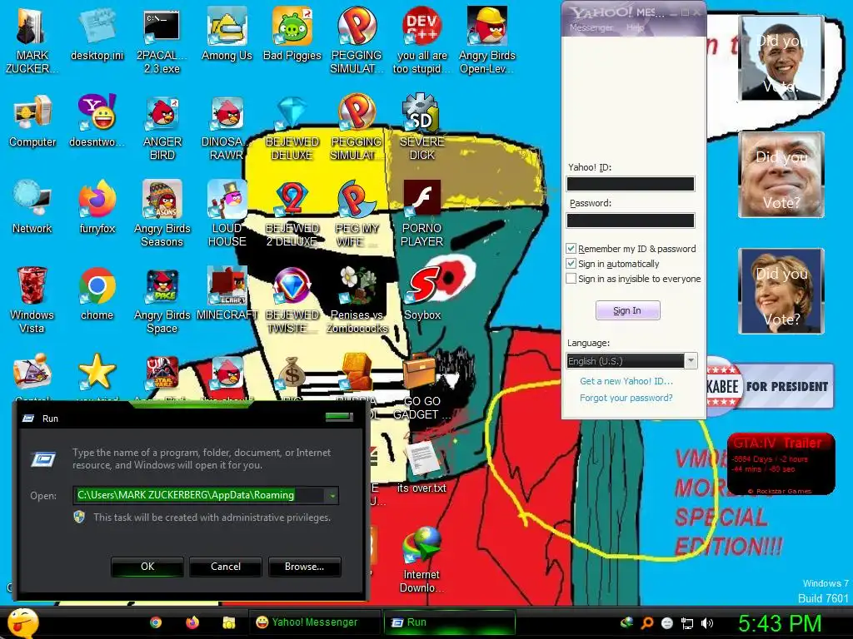Click the Hillary Clinton 'Did you Vote?' gadget
Screen dimensions: 853x639
point(781,291)
